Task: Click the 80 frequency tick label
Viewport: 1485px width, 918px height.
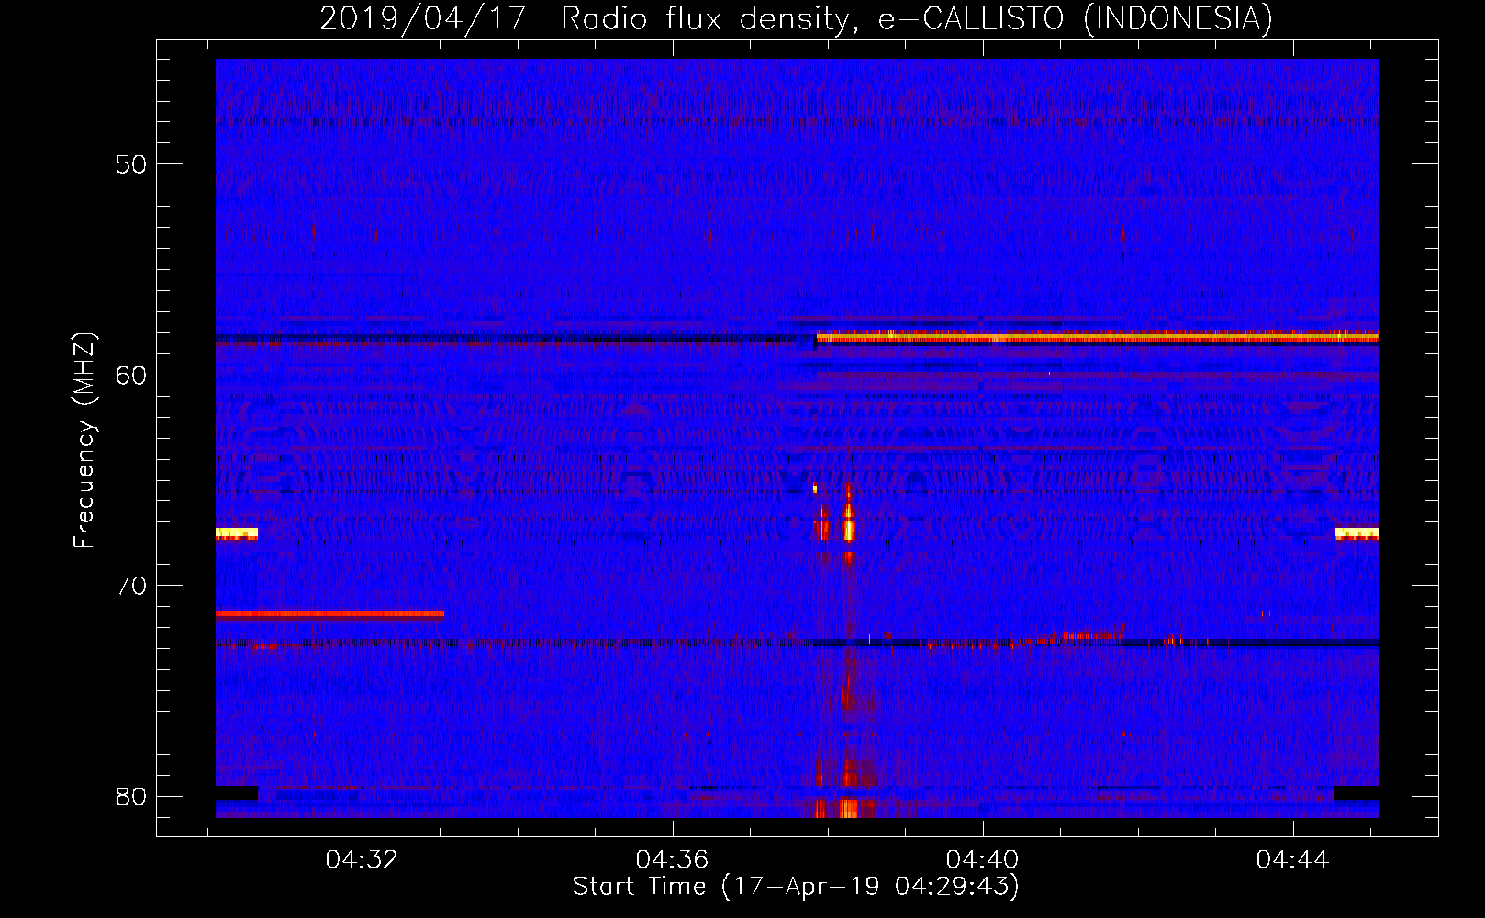Action: click(x=131, y=796)
